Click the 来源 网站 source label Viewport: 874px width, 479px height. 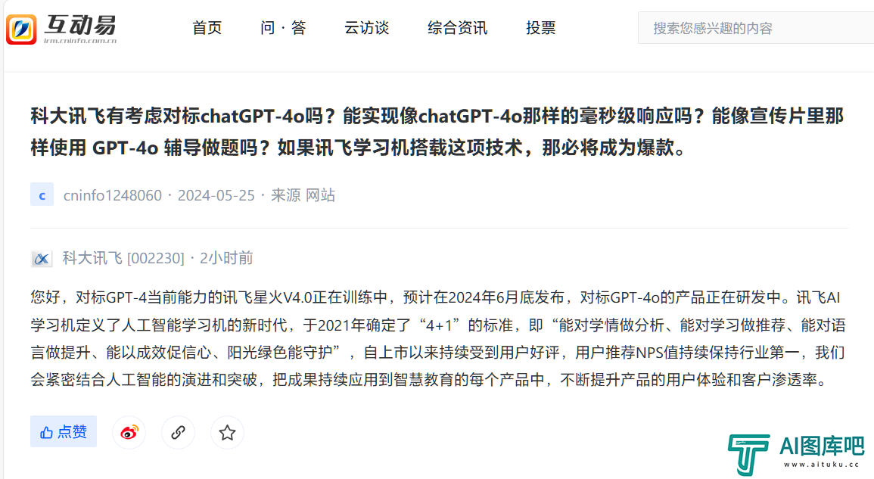pos(303,195)
